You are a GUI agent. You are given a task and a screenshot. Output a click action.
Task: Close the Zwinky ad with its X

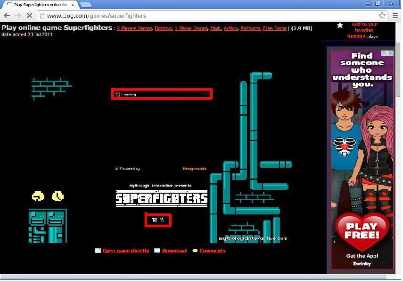point(391,53)
